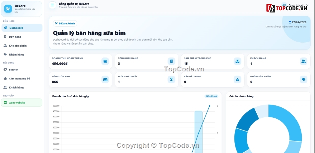Image resolution: width=315 pixels, height=153 pixels.
Task: Click the 'Tổng đơn hàng' card label
Action: 128,58
